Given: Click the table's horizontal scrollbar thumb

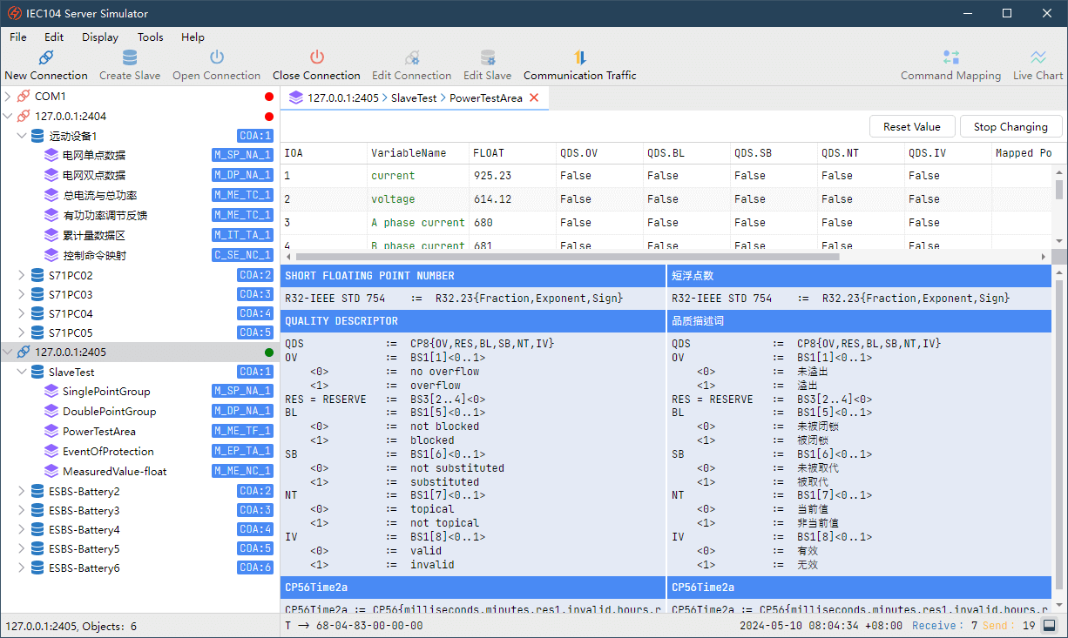Looking at the screenshot, I should click(x=567, y=257).
